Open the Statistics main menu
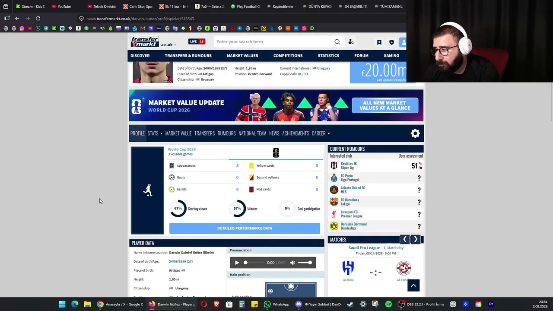This screenshot has width=553, height=311. coord(328,56)
